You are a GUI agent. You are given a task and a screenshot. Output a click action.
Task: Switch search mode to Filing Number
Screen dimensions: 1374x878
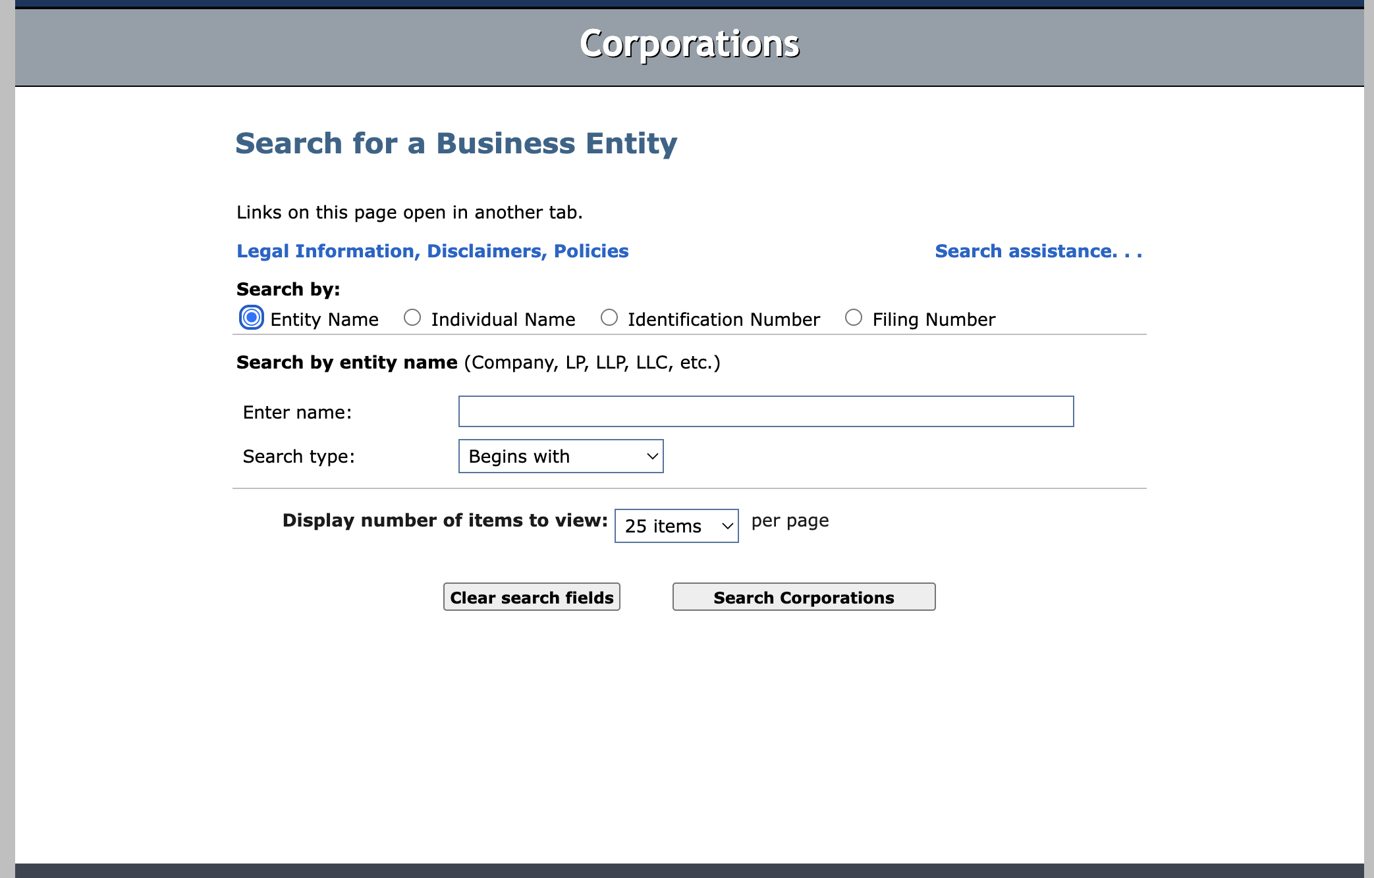[854, 318]
